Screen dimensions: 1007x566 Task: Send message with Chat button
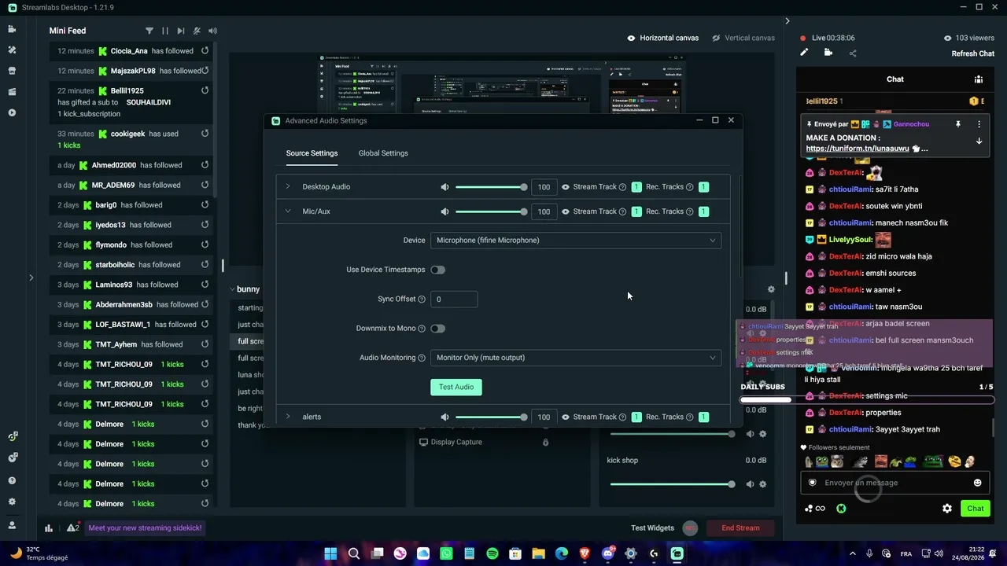point(976,509)
